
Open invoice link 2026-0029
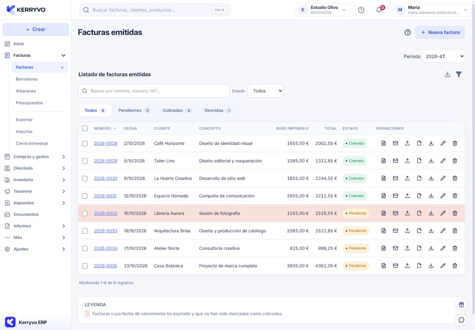click(106, 161)
